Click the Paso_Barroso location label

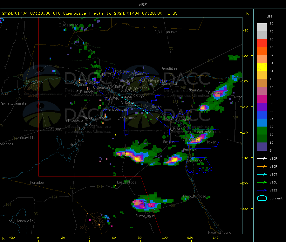pyautogui.click(x=194, y=196)
